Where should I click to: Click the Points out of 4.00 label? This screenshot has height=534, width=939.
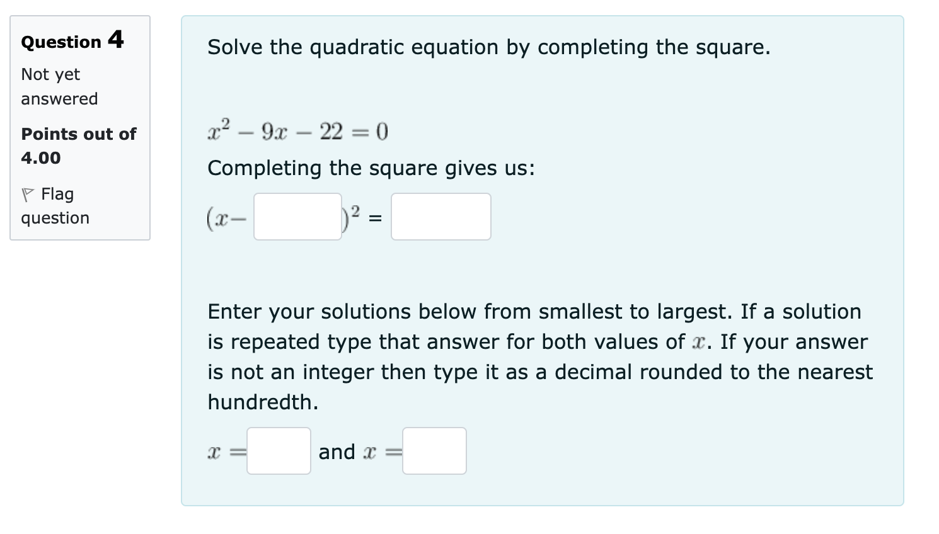[78, 145]
